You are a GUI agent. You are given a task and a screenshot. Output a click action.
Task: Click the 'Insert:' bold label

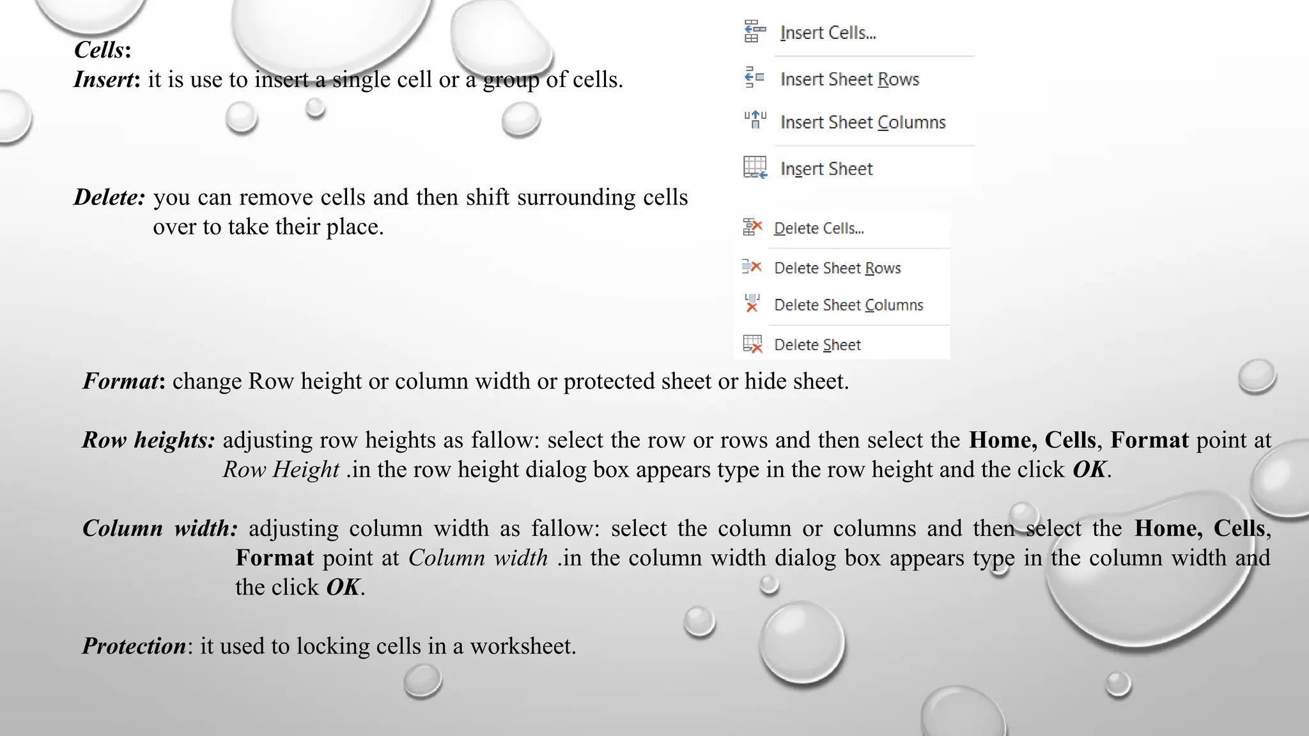tap(107, 79)
